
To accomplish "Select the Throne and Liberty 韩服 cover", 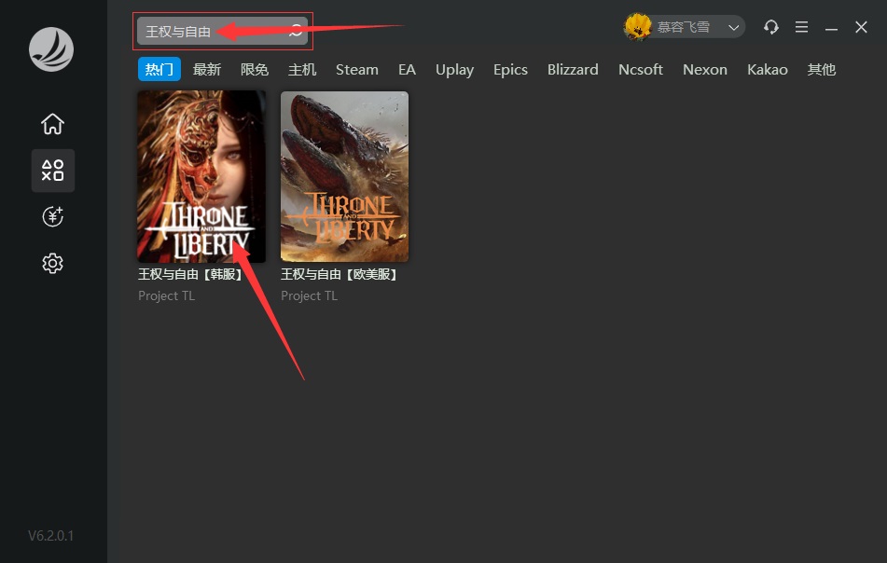I will pos(201,176).
